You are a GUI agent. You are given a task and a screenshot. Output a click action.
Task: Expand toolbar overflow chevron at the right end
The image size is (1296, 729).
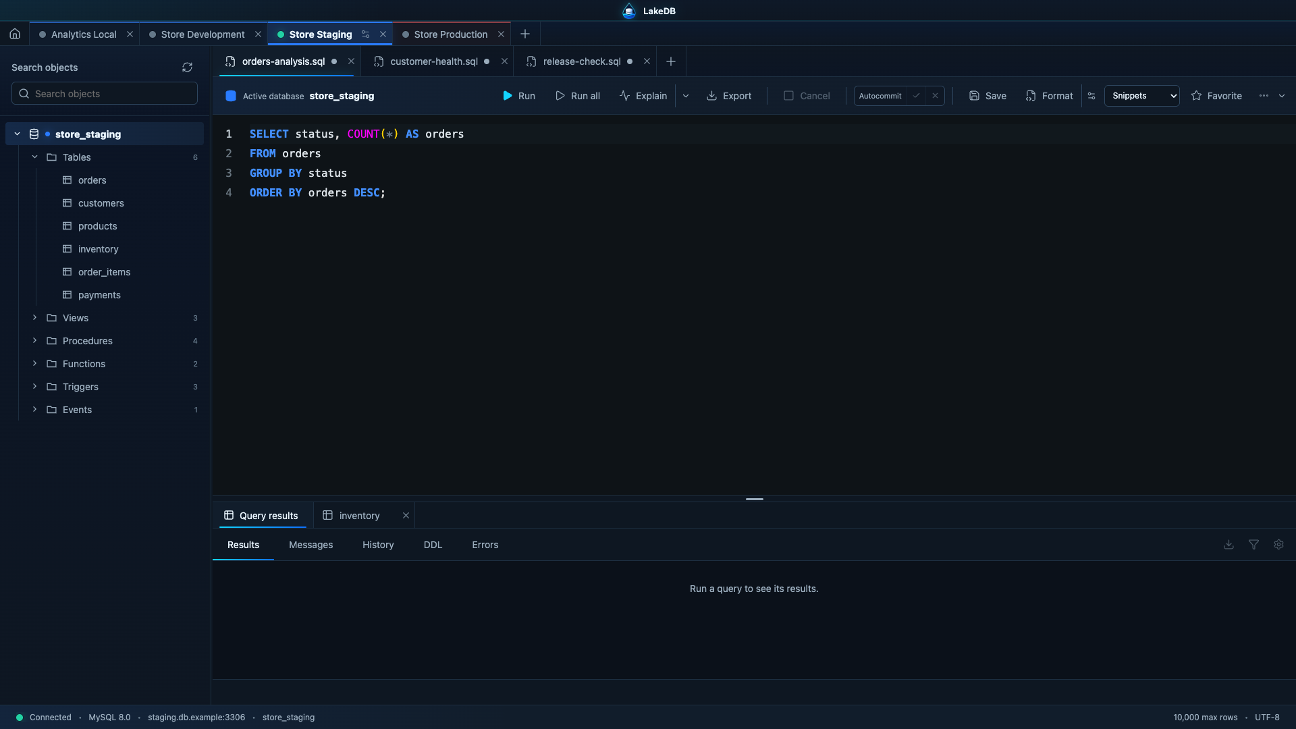pos(1282,96)
